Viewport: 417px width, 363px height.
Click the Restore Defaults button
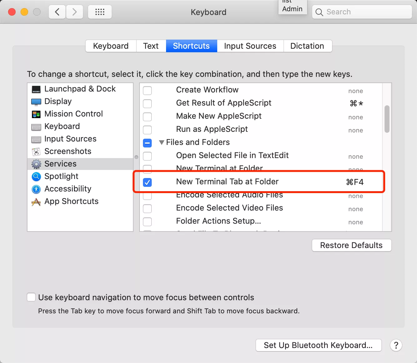click(351, 245)
